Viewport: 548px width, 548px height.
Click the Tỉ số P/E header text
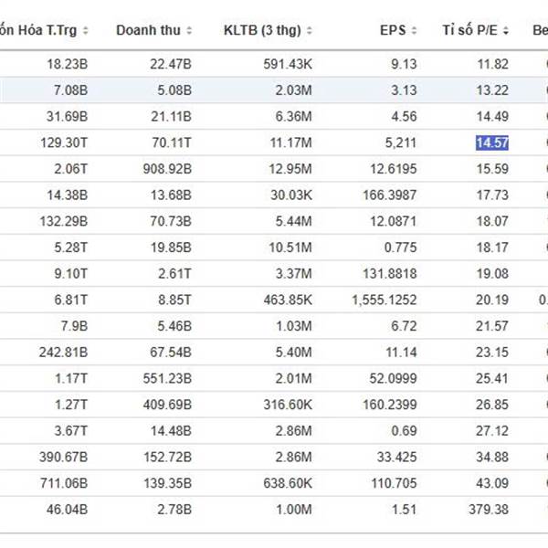pyautogui.click(x=469, y=30)
